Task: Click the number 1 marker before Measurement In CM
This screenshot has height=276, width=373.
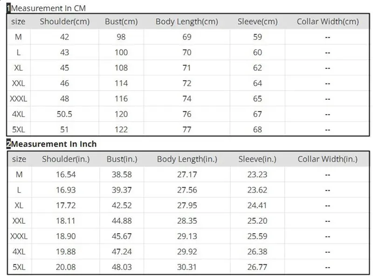Action: point(8,8)
